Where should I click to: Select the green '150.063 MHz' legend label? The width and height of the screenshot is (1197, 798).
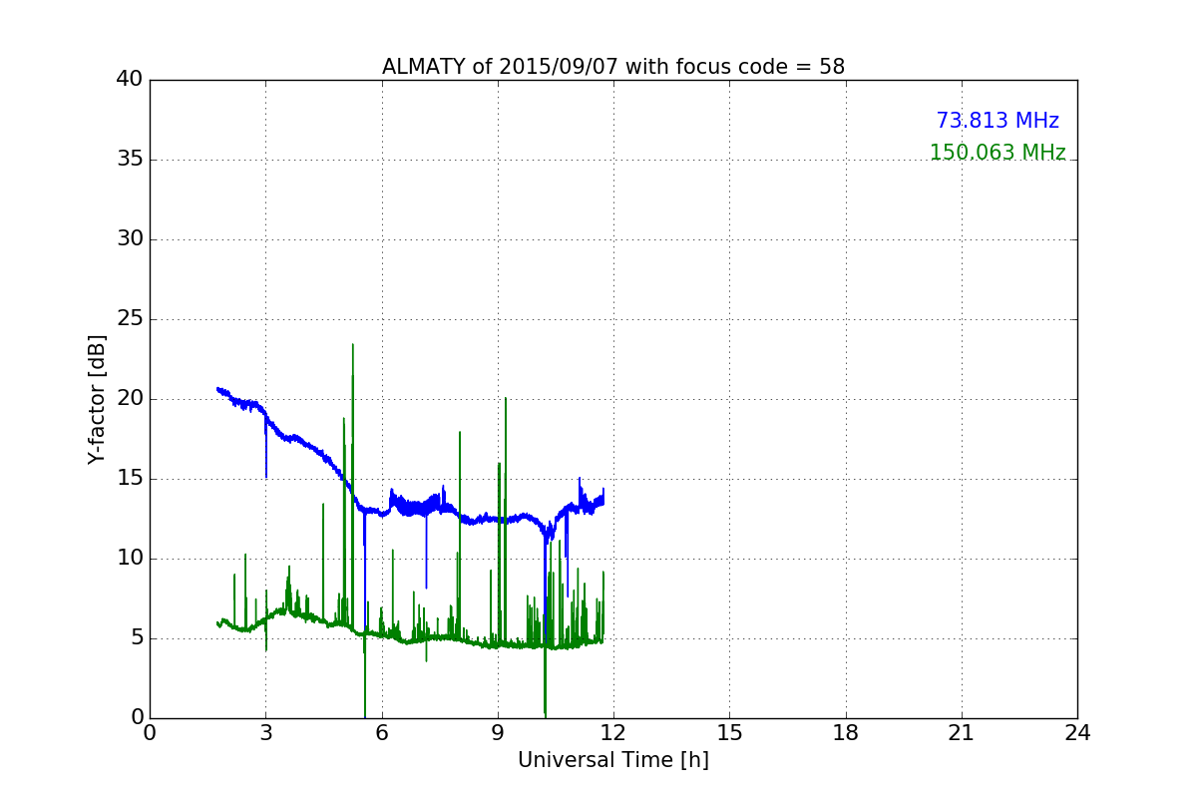pyautogui.click(x=997, y=153)
